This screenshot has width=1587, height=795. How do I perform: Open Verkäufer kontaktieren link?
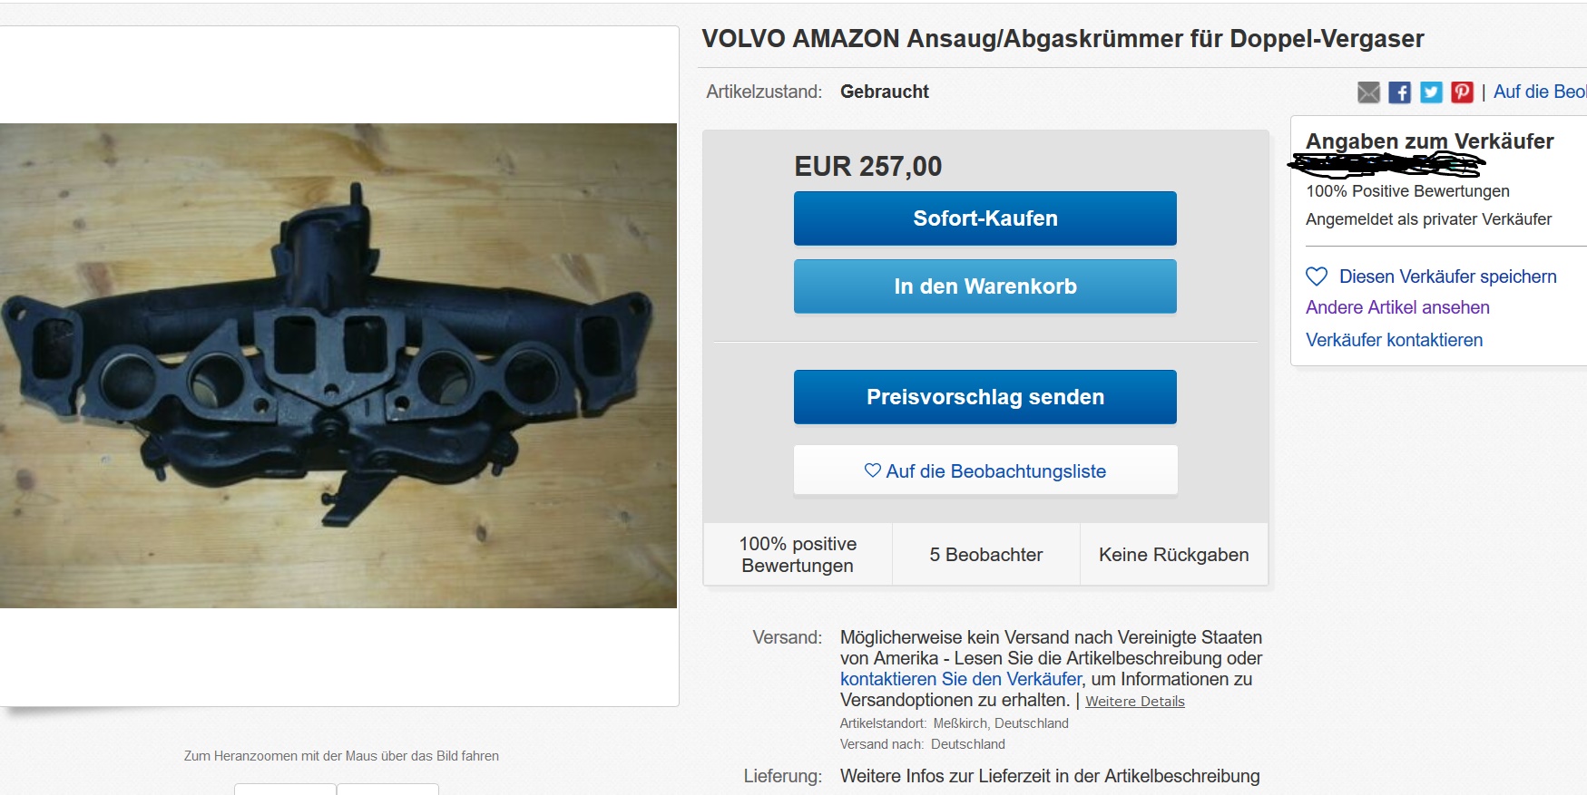[x=1394, y=340]
